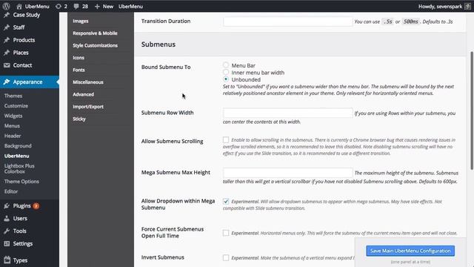Screen dimensions: 474x267
Task: Select Inner menu bar width radio option
Action: [x=226, y=72]
